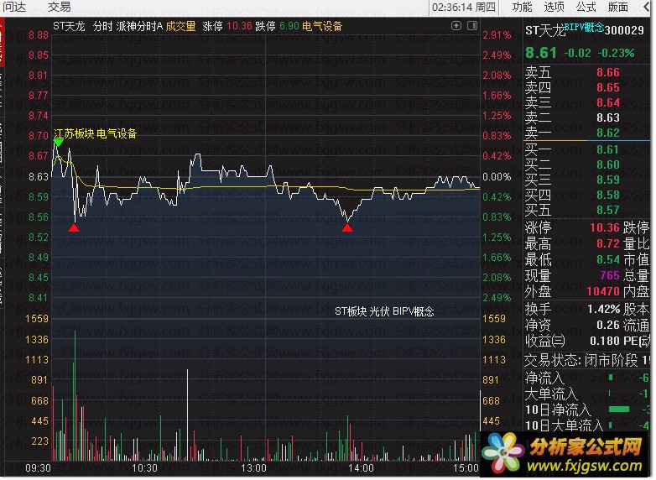This screenshot has width=656, height=480.
Task: Click the 卖三 price 8.64
Action: (x=608, y=102)
